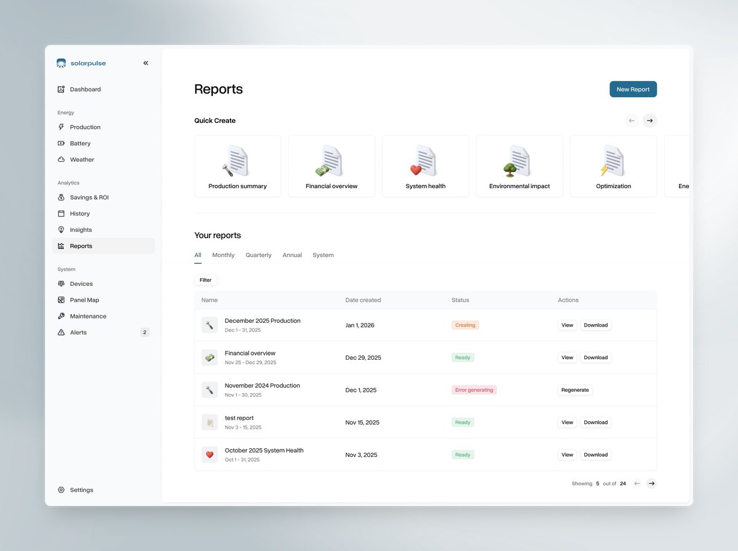Select the Financial overview quick create card
Image resolution: width=738 pixels, height=551 pixels.
click(x=331, y=166)
